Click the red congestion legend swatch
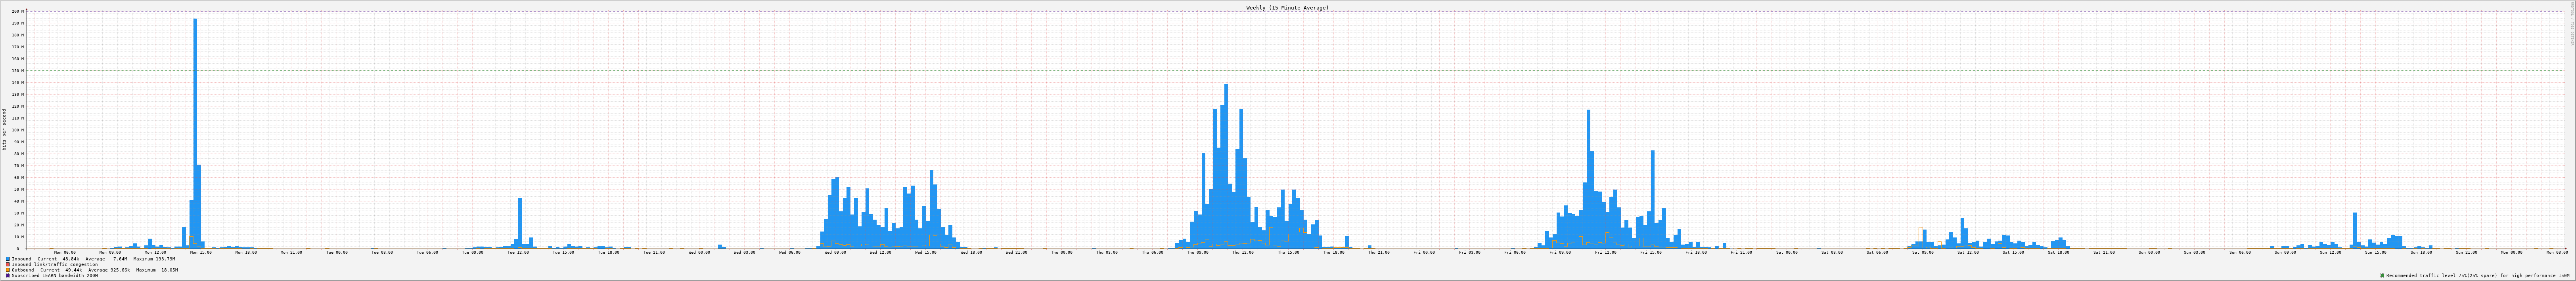 click(x=8, y=264)
